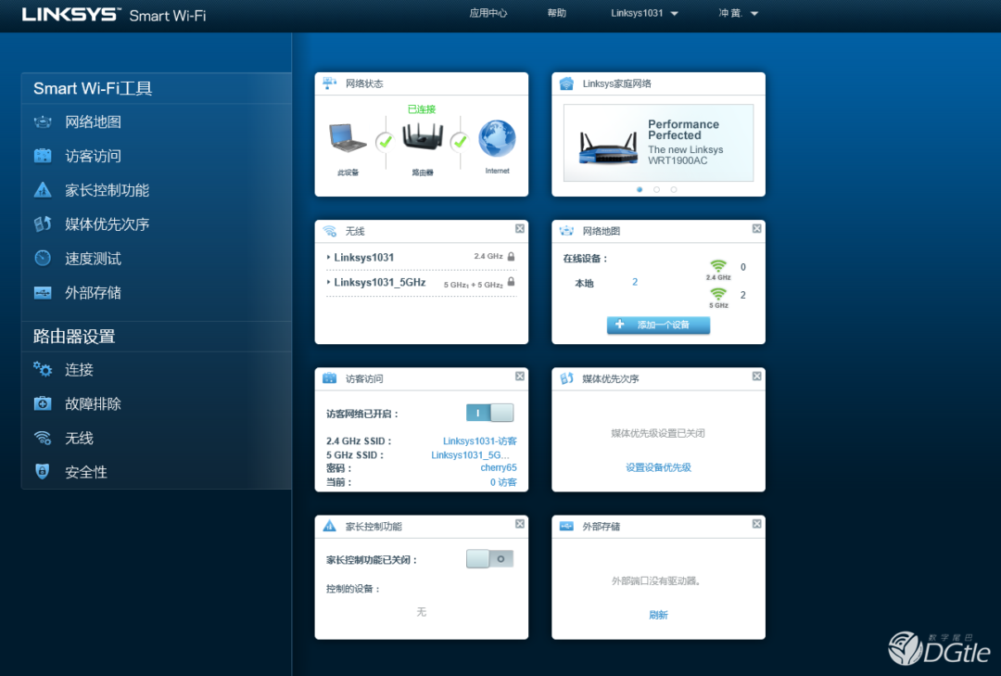Click the 5 GHz Wi-Fi signal icon
The height and width of the screenshot is (676, 1001).
[718, 294]
